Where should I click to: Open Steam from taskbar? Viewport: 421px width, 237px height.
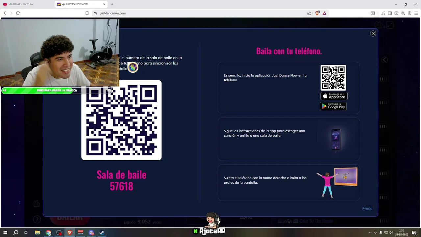coord(102,232)
